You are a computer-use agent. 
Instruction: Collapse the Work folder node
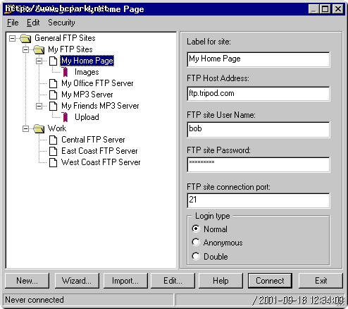click(x=25, y=128)
